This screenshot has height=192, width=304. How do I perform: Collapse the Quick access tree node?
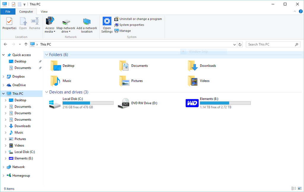click(3, 55)
